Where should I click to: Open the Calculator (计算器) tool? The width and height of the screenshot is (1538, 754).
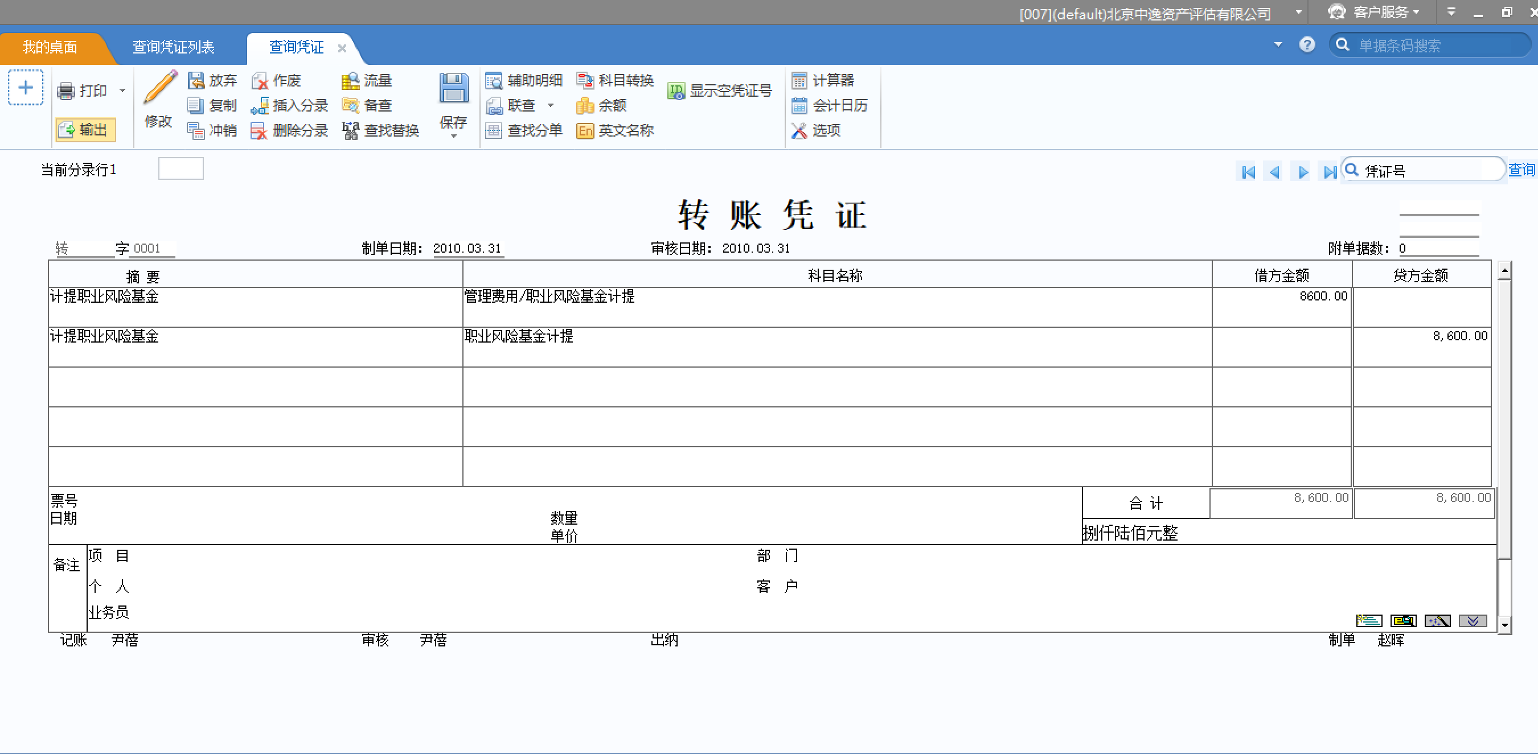point(799,80)
